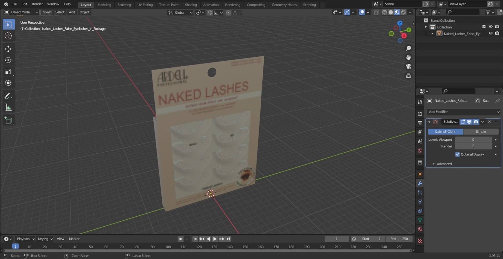Pick the Rotate tool
Screen dimensions: 503x259
8,60
